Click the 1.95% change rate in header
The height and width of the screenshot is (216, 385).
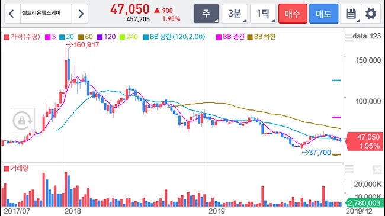tap(171, 19)
